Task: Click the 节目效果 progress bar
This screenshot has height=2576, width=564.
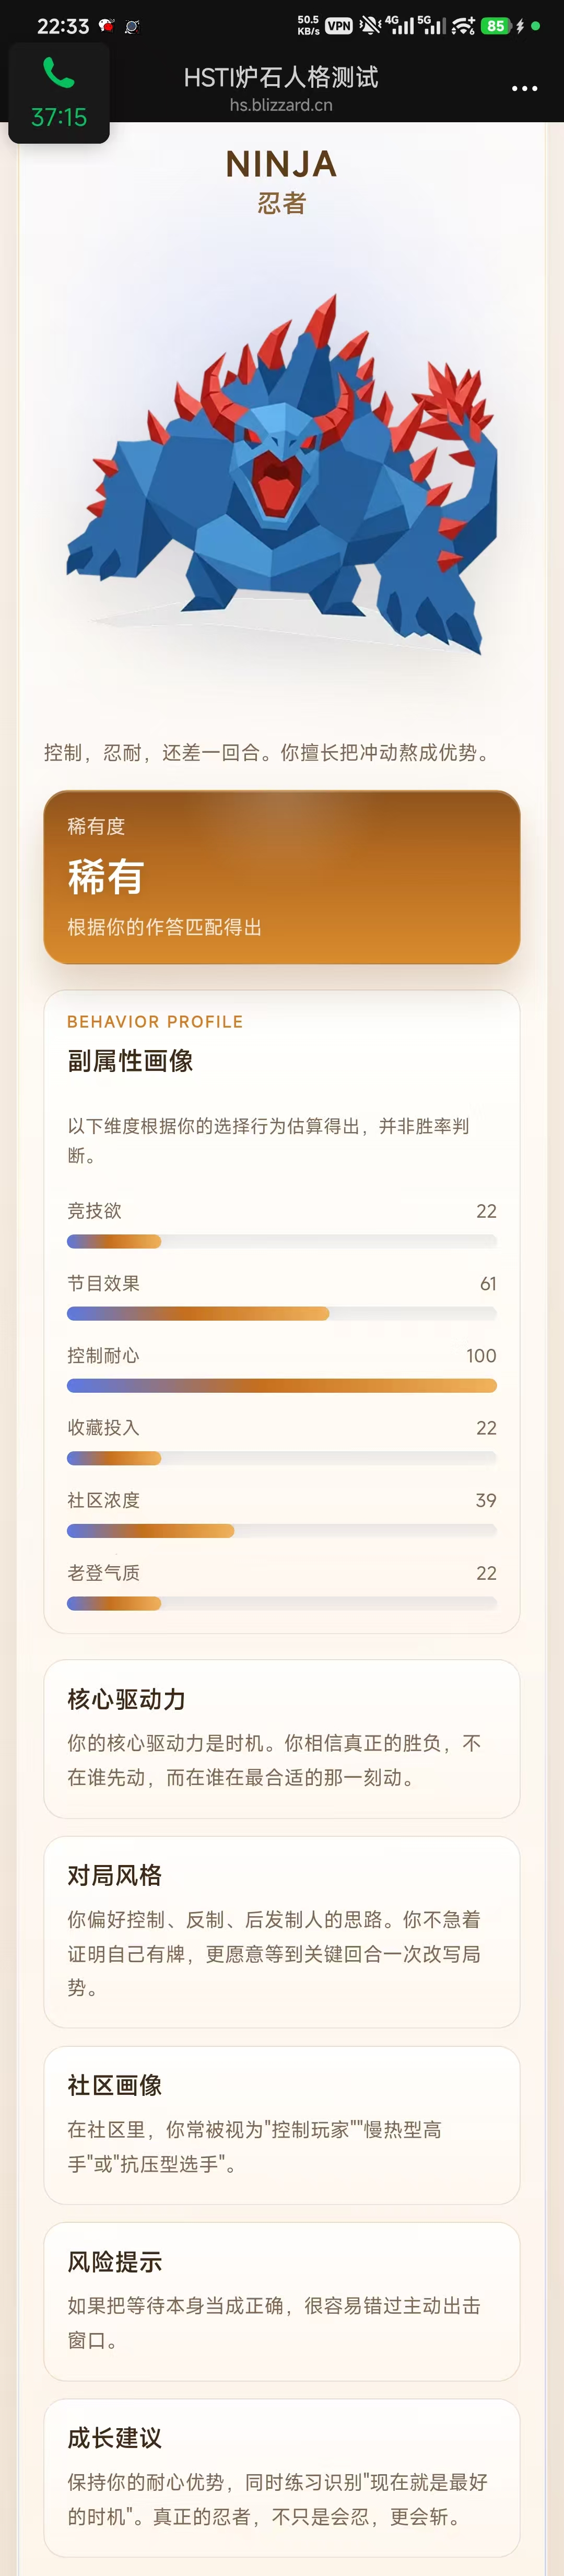Action: 282,1313
